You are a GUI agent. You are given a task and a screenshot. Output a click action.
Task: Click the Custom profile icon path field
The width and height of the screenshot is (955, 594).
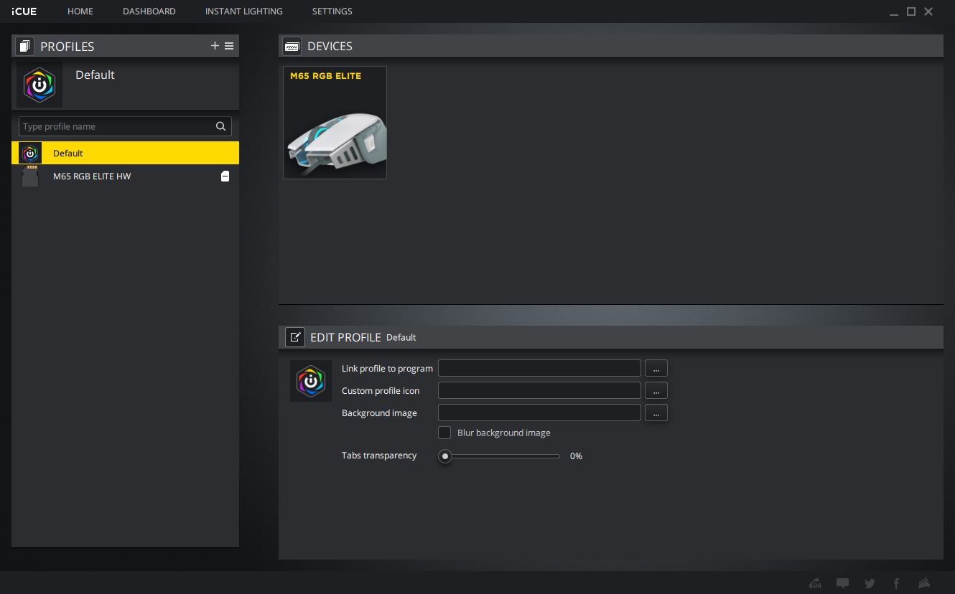click(x=539, y=390)
